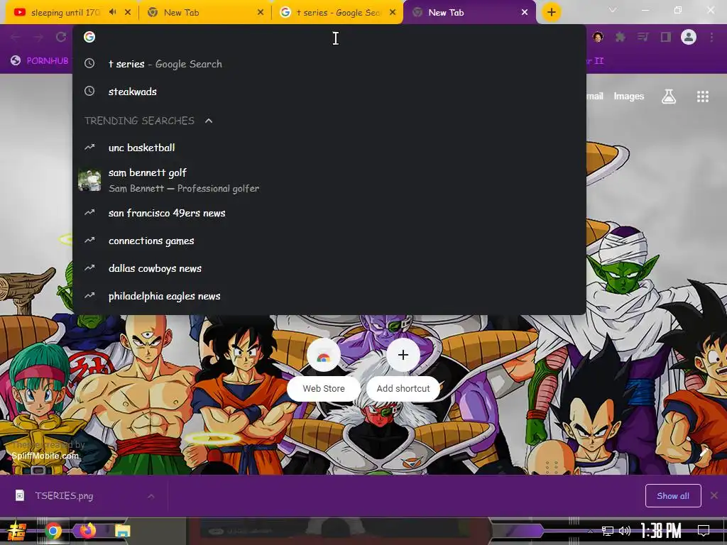This screenshot has height=545, width=727.
Task: Open the network icon in system tray
Action: tap(607, 531)
